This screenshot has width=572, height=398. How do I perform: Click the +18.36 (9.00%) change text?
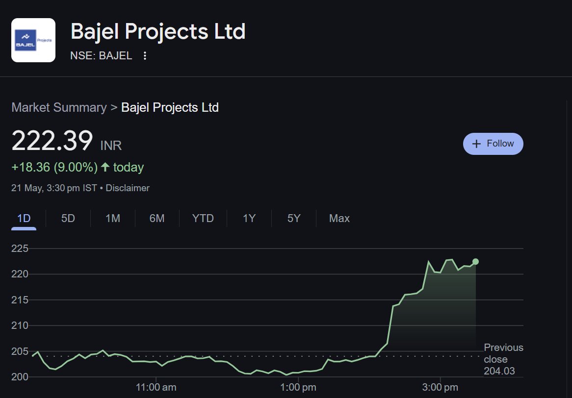[55, 167]
